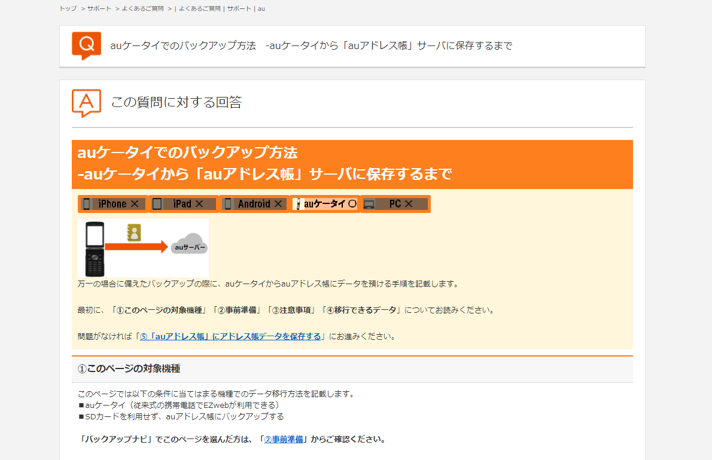
Task: Open the サポート breadcrumb link
Action: pyautogui.click(x=99, y=8)
